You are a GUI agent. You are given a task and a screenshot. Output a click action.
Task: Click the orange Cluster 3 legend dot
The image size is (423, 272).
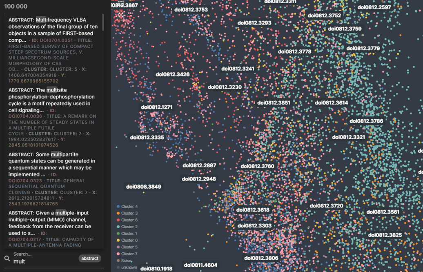pos(118,213)
